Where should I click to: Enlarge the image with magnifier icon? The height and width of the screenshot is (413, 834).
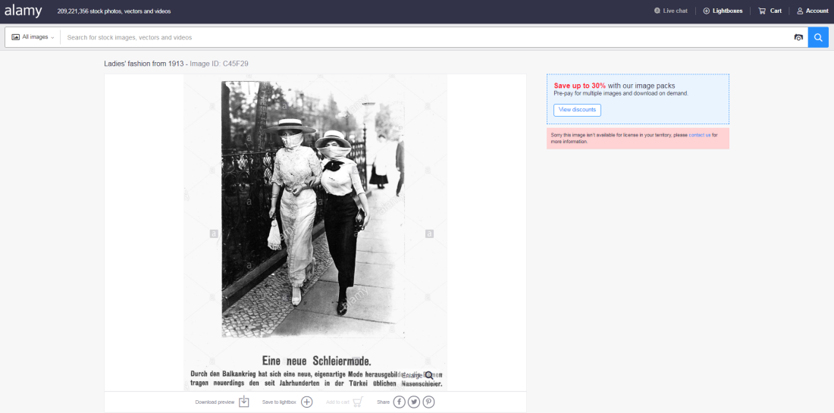[429, 375]
